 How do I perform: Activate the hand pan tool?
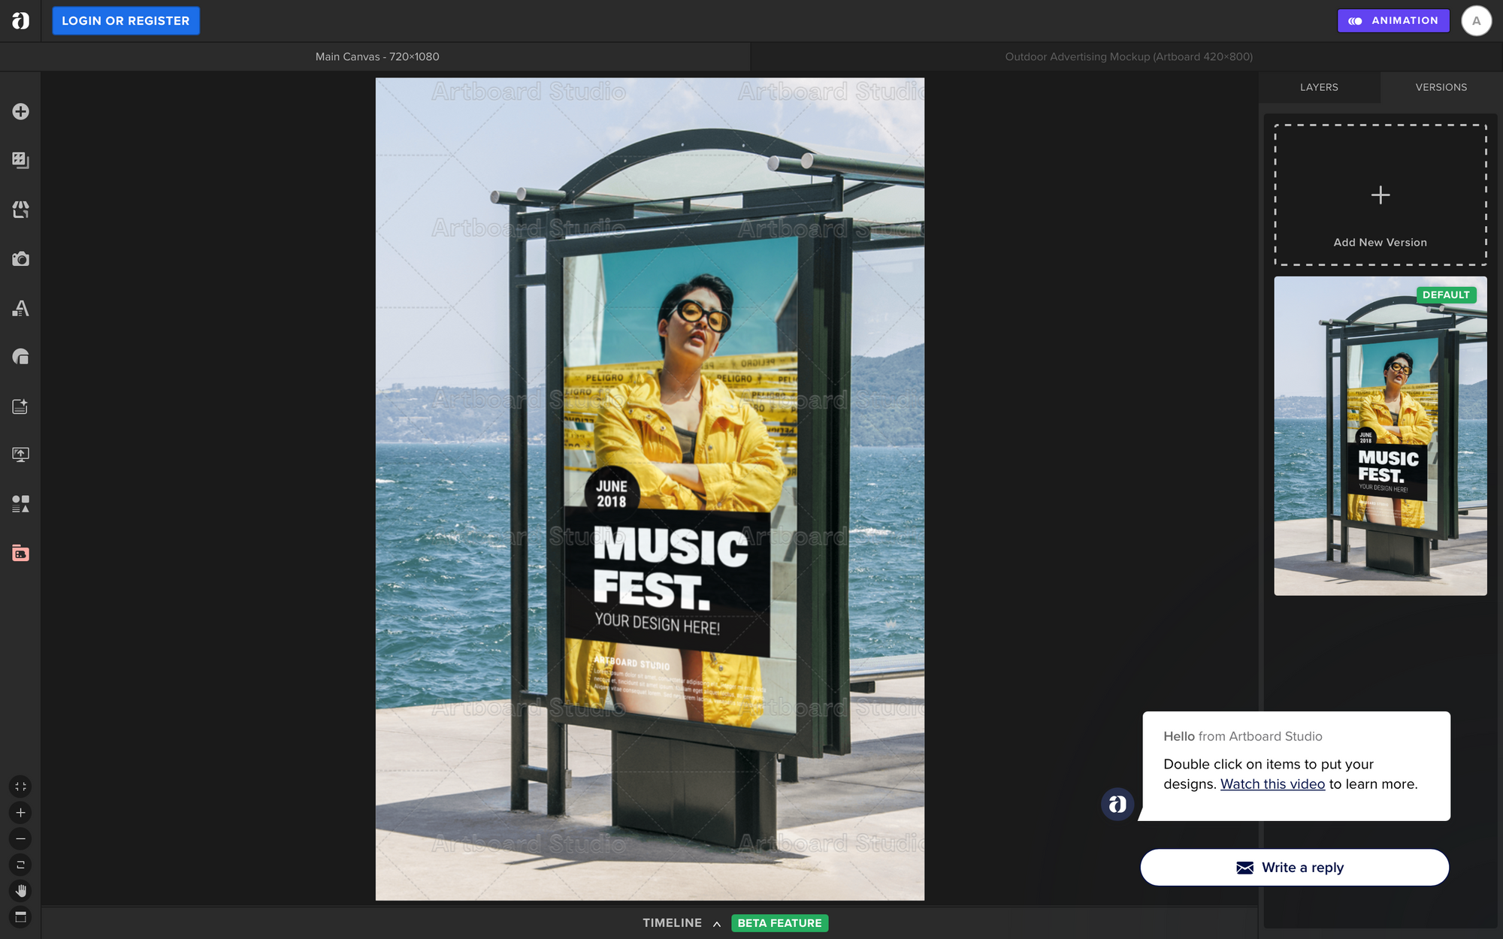pyautogui.click(x=20, y=891)
